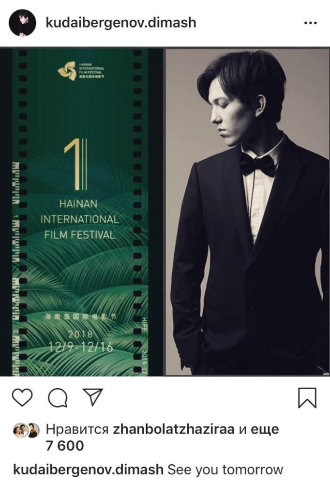
Task: Open zhanbolatzhaziraa liker profile link
Action: pos(174,429)
